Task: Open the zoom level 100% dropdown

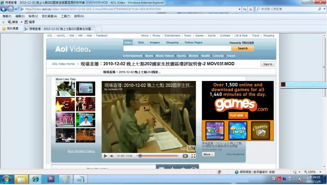Action: [320, 172]
